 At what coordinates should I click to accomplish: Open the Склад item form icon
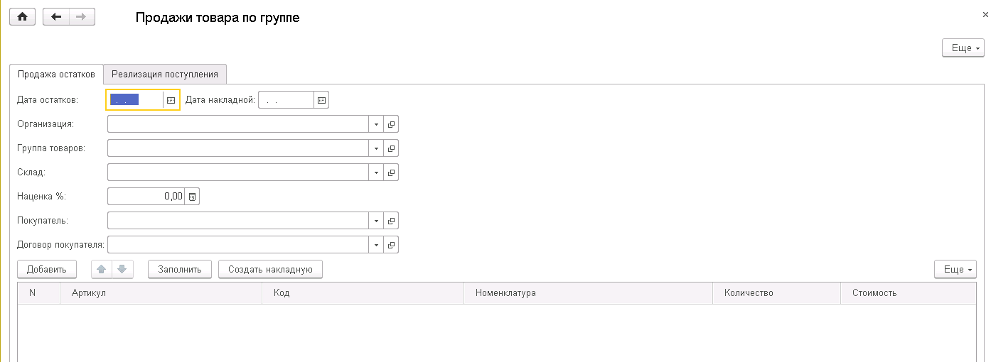[x=391, y=172]
